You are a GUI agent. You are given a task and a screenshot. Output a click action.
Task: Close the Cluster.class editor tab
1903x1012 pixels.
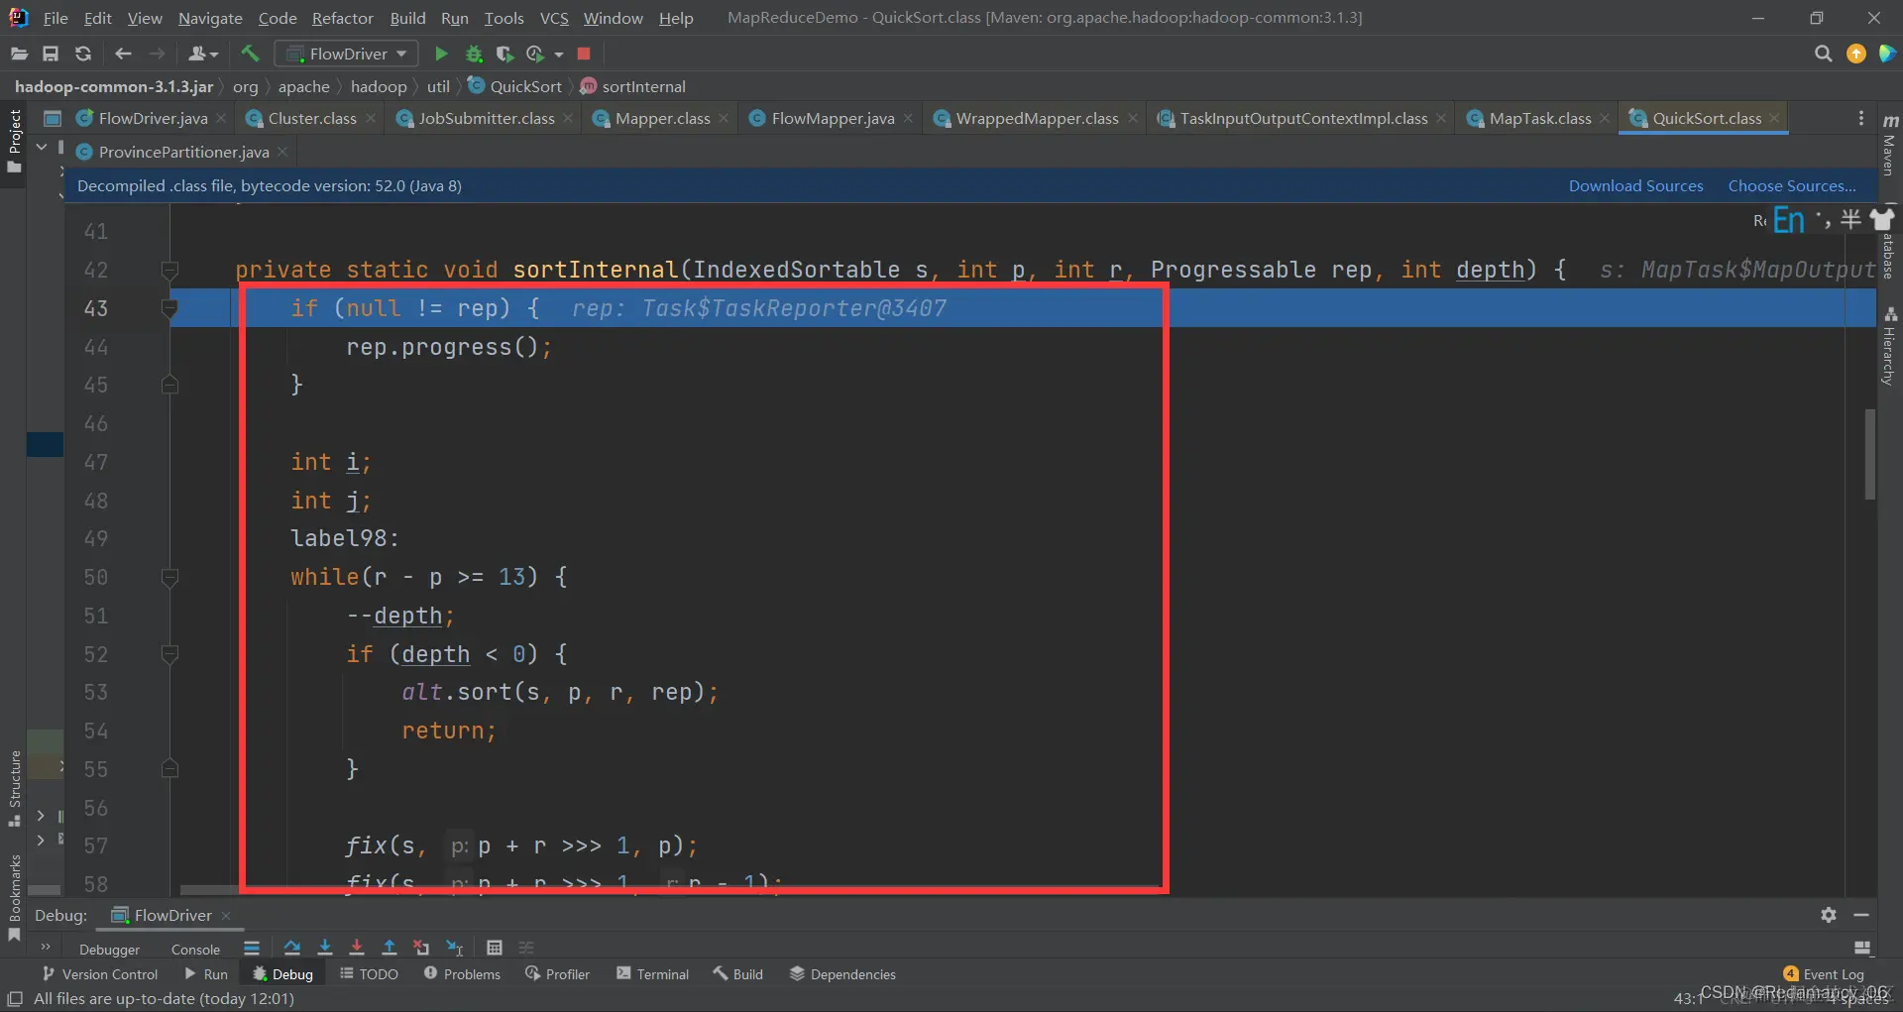(x=371, y=118)
